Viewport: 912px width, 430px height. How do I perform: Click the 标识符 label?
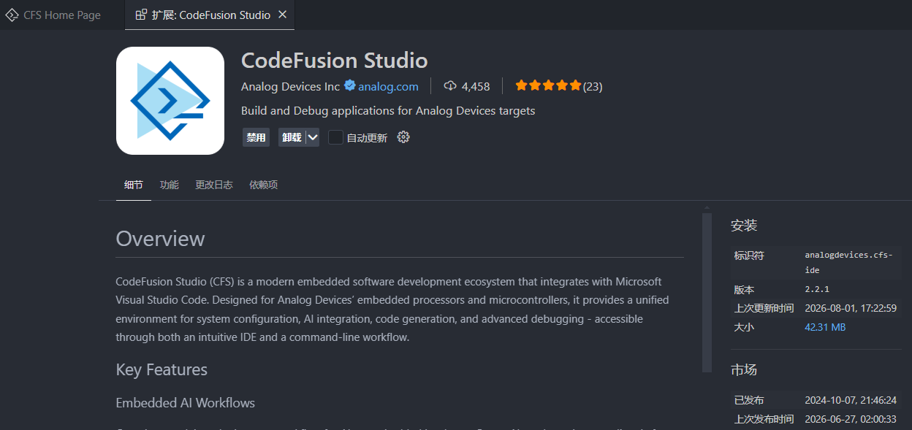click(x=749, y=256)
